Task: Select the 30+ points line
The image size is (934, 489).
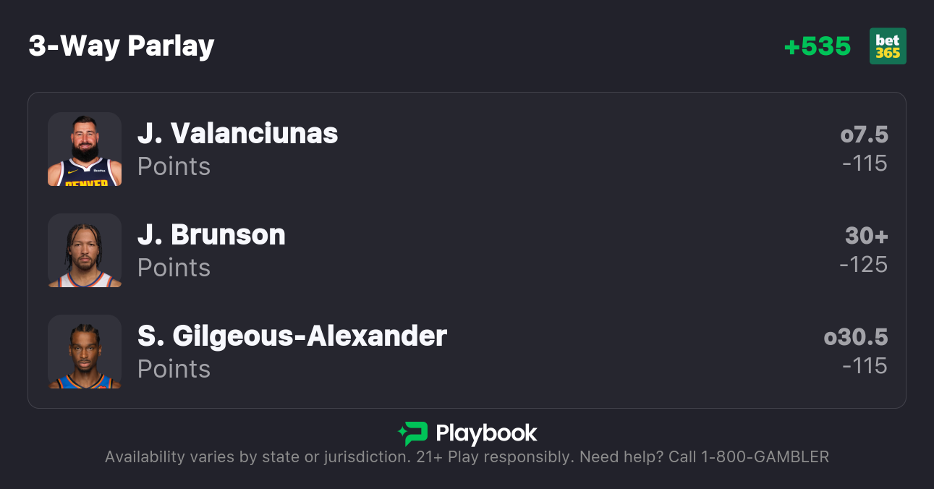Action: click(866, 236)
